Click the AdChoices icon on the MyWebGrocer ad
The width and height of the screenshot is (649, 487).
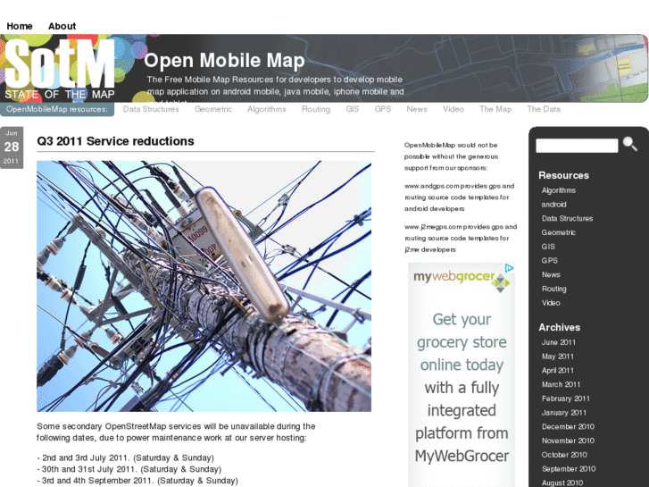click(510, 268)
